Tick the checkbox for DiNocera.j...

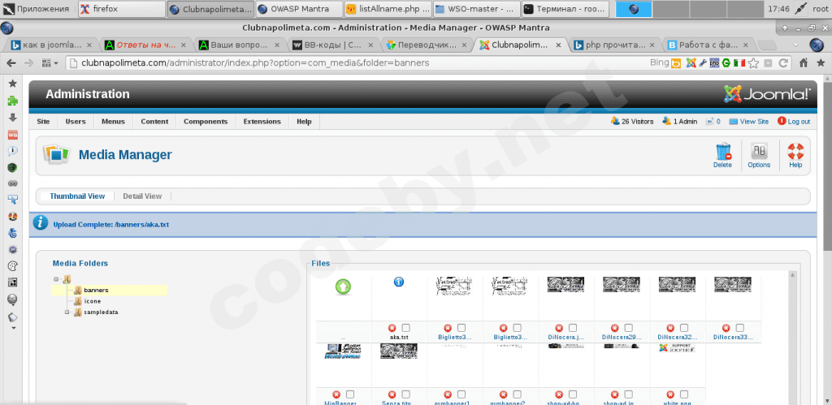[x=573, y=328]
